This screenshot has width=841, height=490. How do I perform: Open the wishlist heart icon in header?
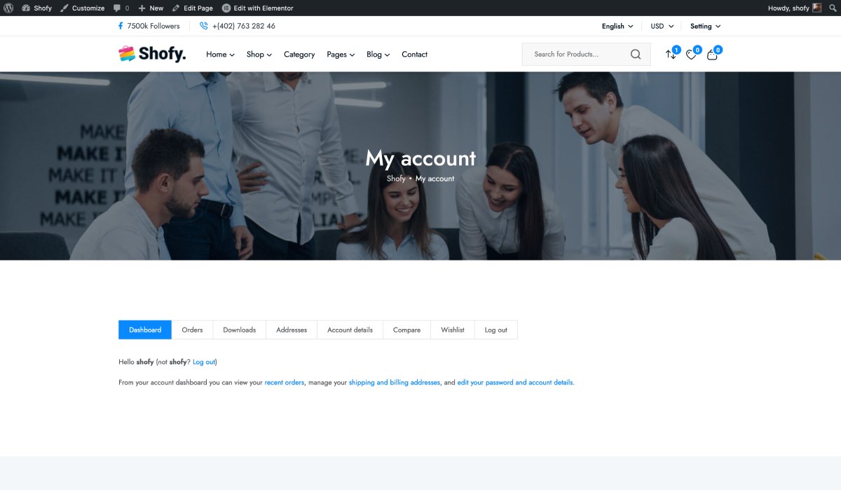pyautogui.click(x=691, y=55)
